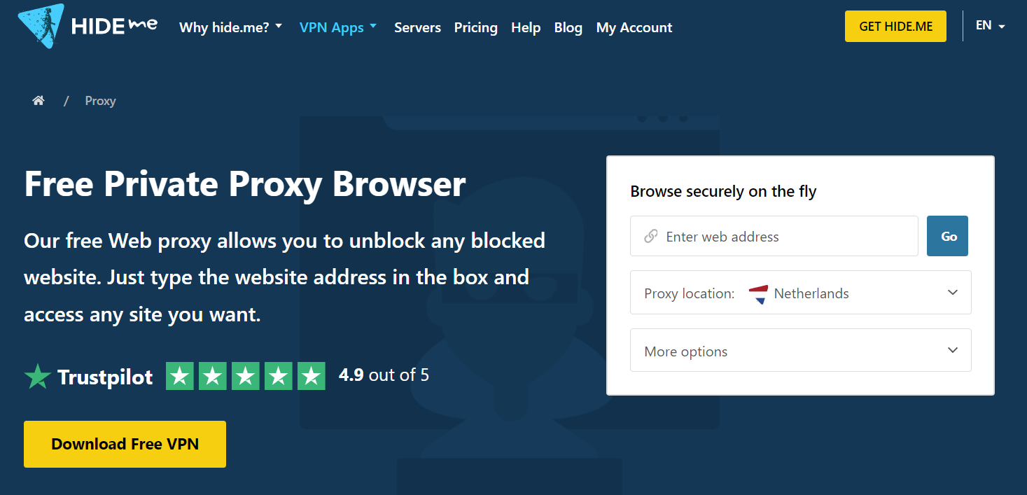Click the Go button
This screenshot has width=1027, height=495.
[949, 236]
